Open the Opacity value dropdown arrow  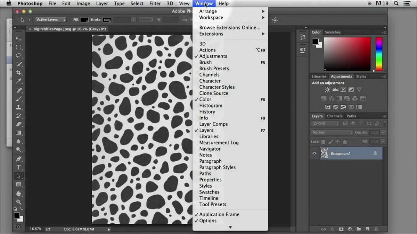(x=383, y=133)
